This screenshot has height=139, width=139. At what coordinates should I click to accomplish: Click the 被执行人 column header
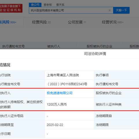54,46
